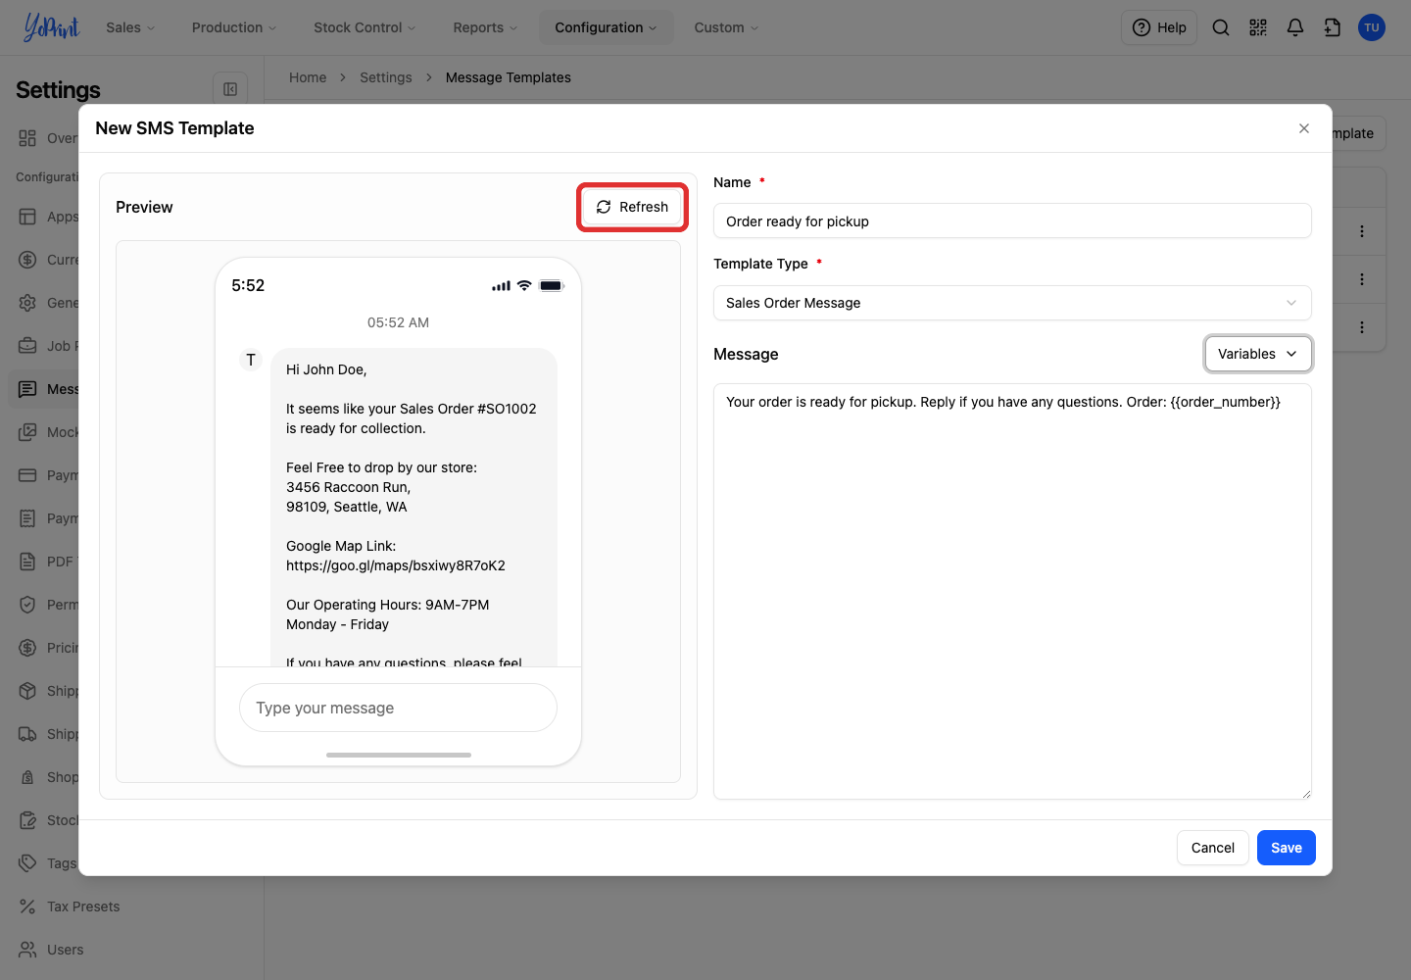1411x980 pixels.
Task: Open the Reports menu
Action: [485, 27]
